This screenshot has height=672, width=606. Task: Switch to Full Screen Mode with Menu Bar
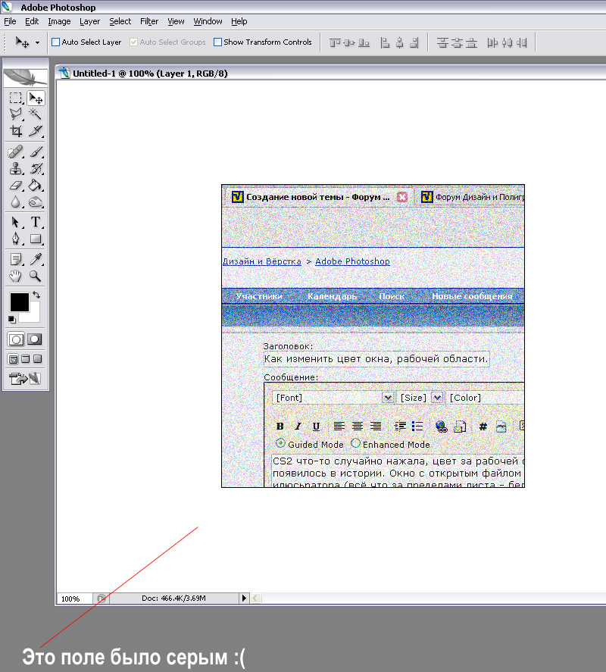26,359
